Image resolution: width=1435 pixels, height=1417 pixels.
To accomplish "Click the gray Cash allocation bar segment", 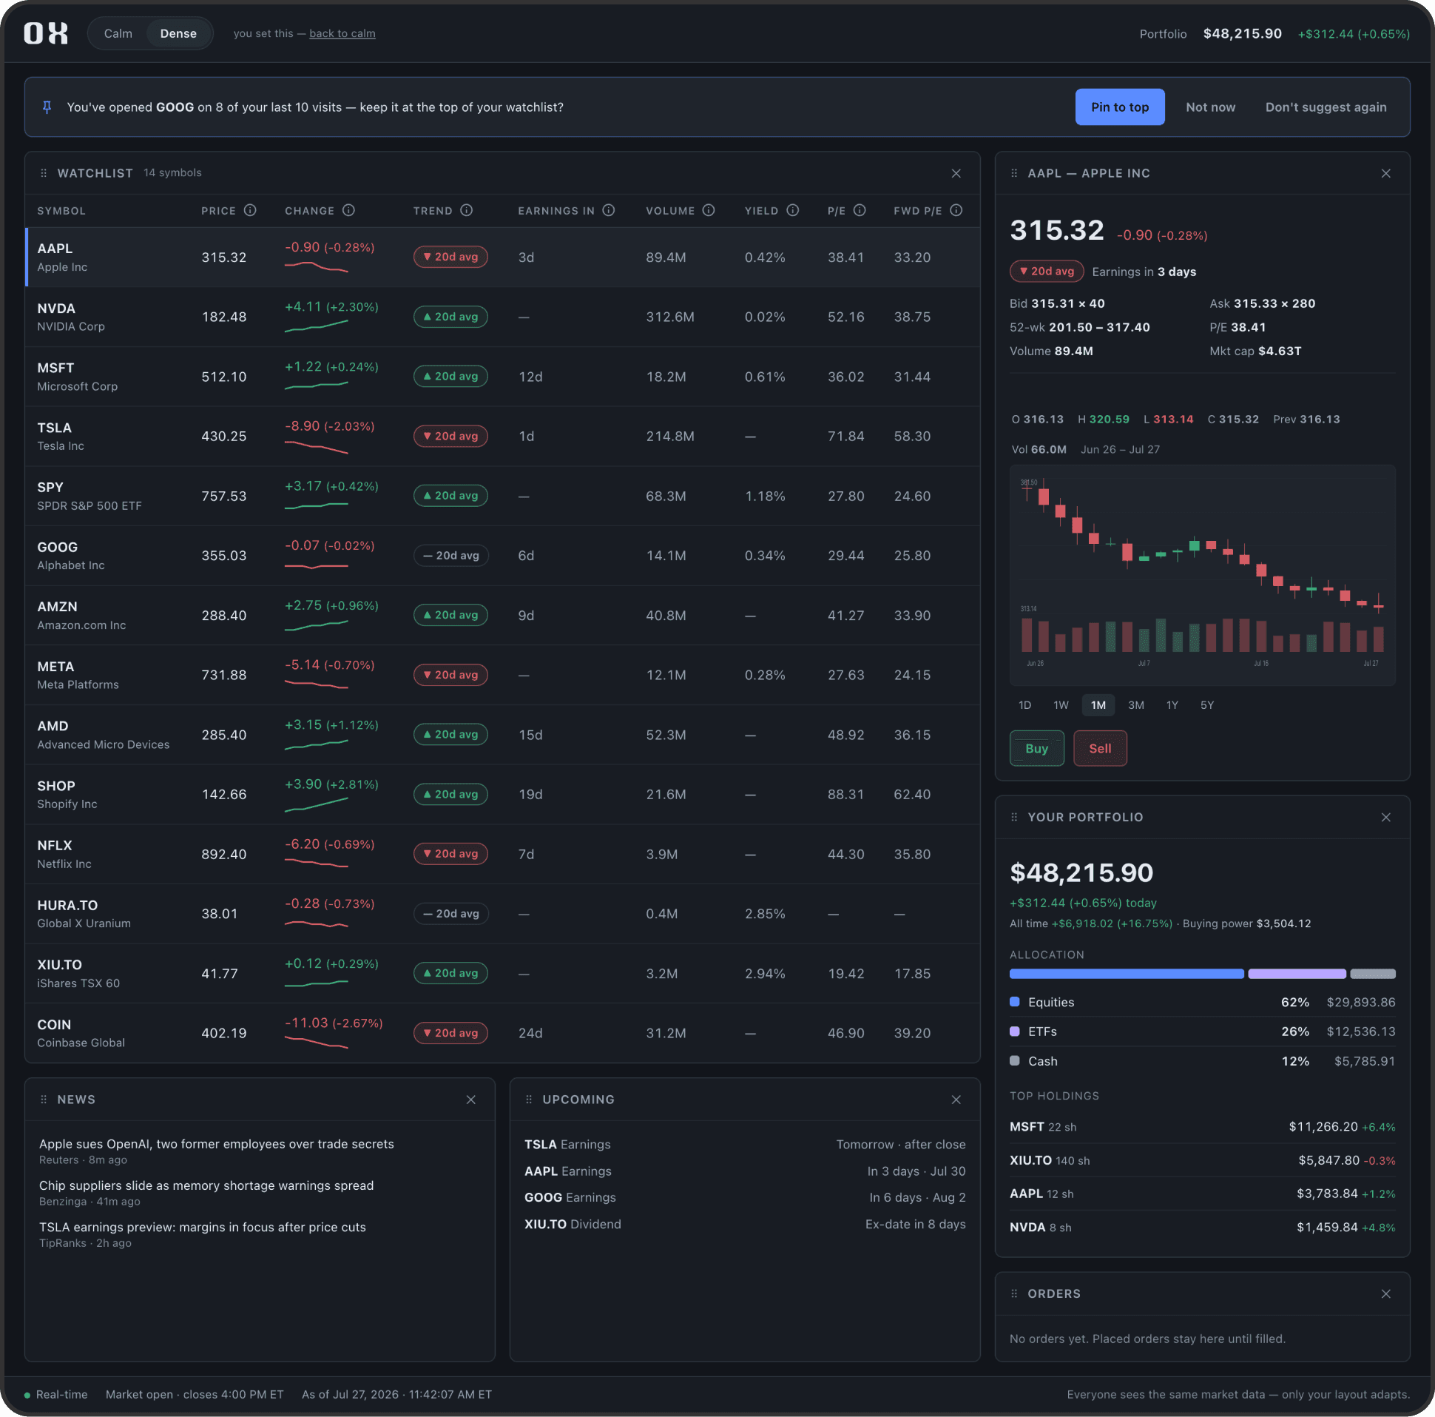I will [1372, 973].
